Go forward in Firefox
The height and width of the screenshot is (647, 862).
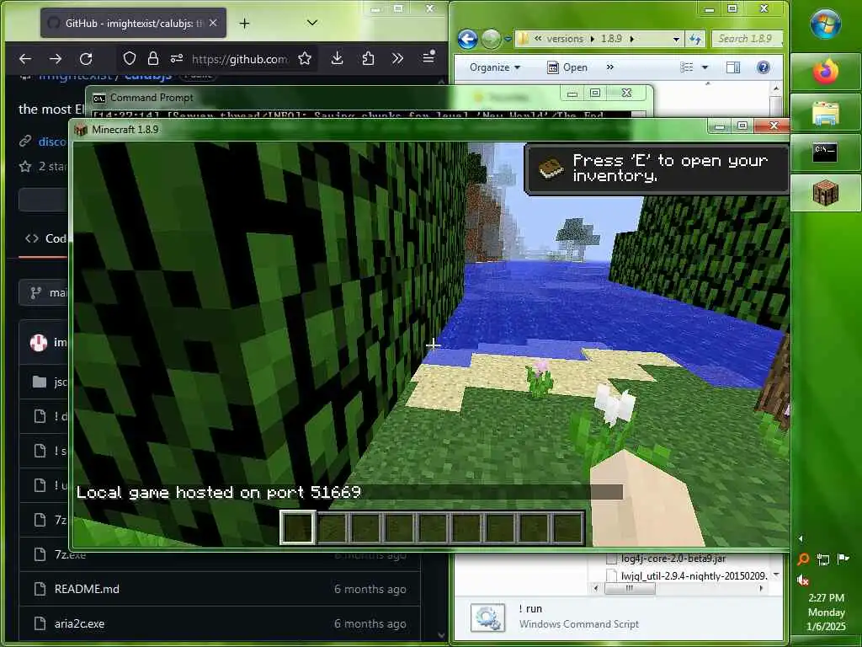[56, 58]
